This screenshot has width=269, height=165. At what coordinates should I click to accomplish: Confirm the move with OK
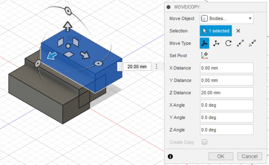[x=221, y=156]
